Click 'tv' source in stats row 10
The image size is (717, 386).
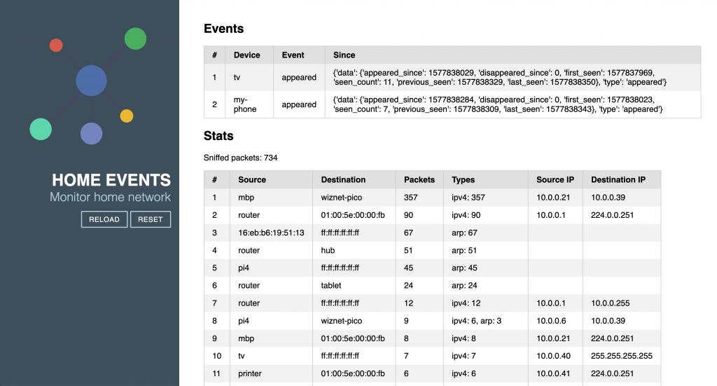242,356
